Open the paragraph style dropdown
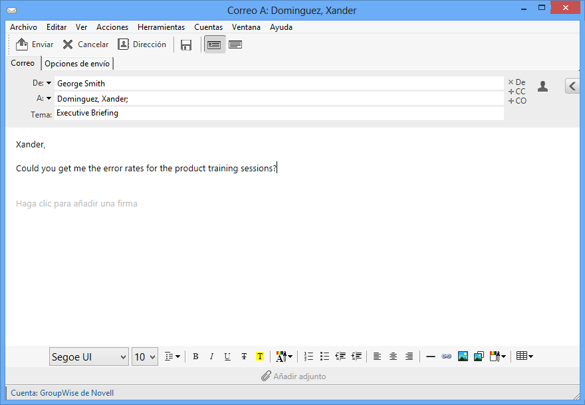The image size is (585, 405). 172,357
